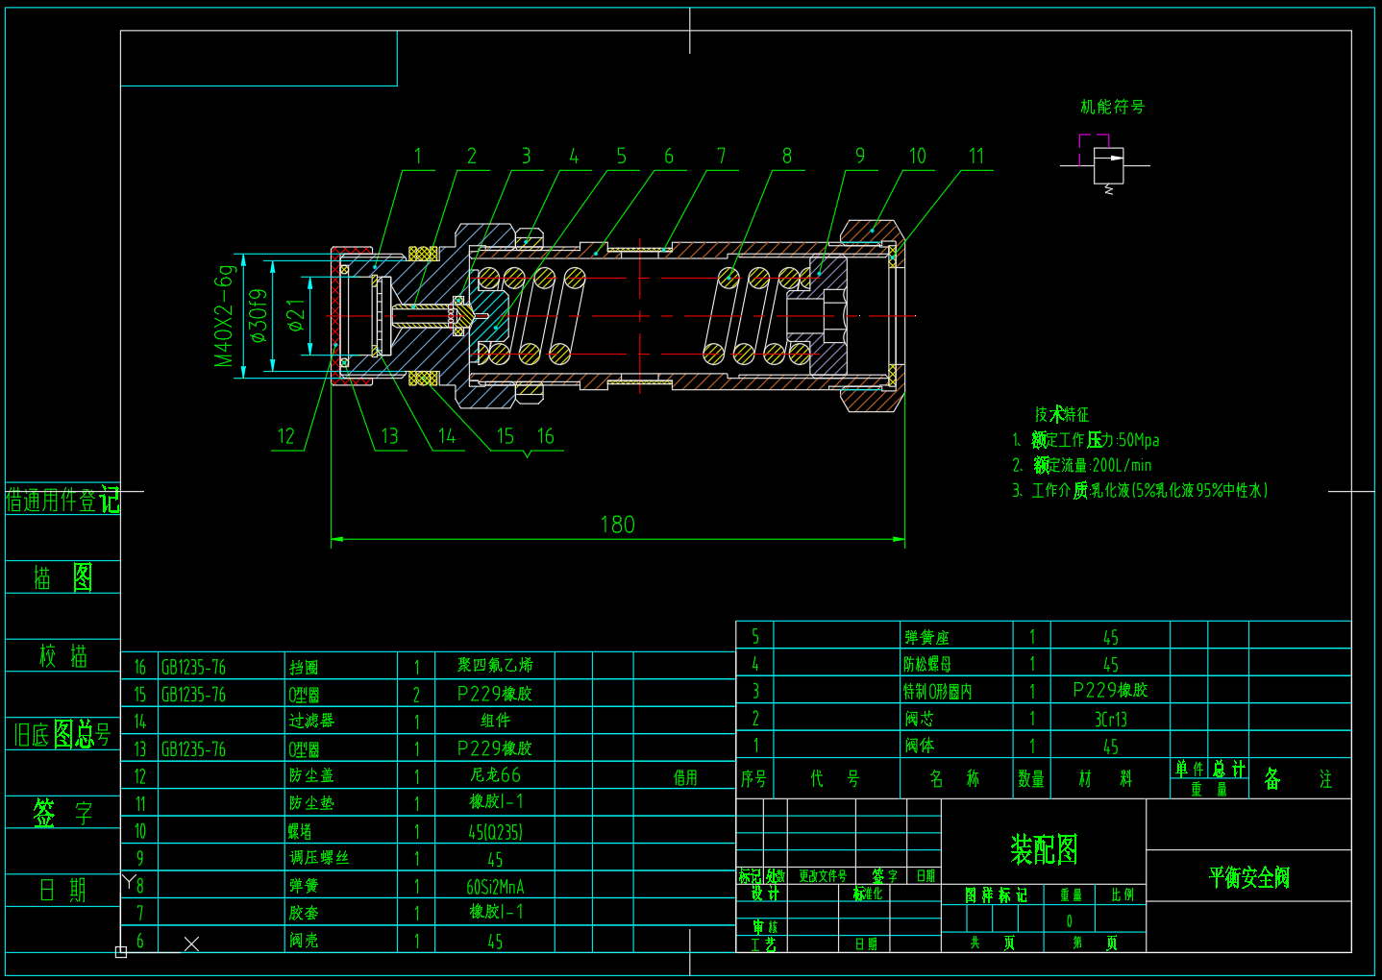Select the '聚四氟乙烯' material cell
1382x980 pixels.
coord(495,665)
